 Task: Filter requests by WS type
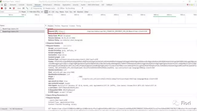(75, 12)
